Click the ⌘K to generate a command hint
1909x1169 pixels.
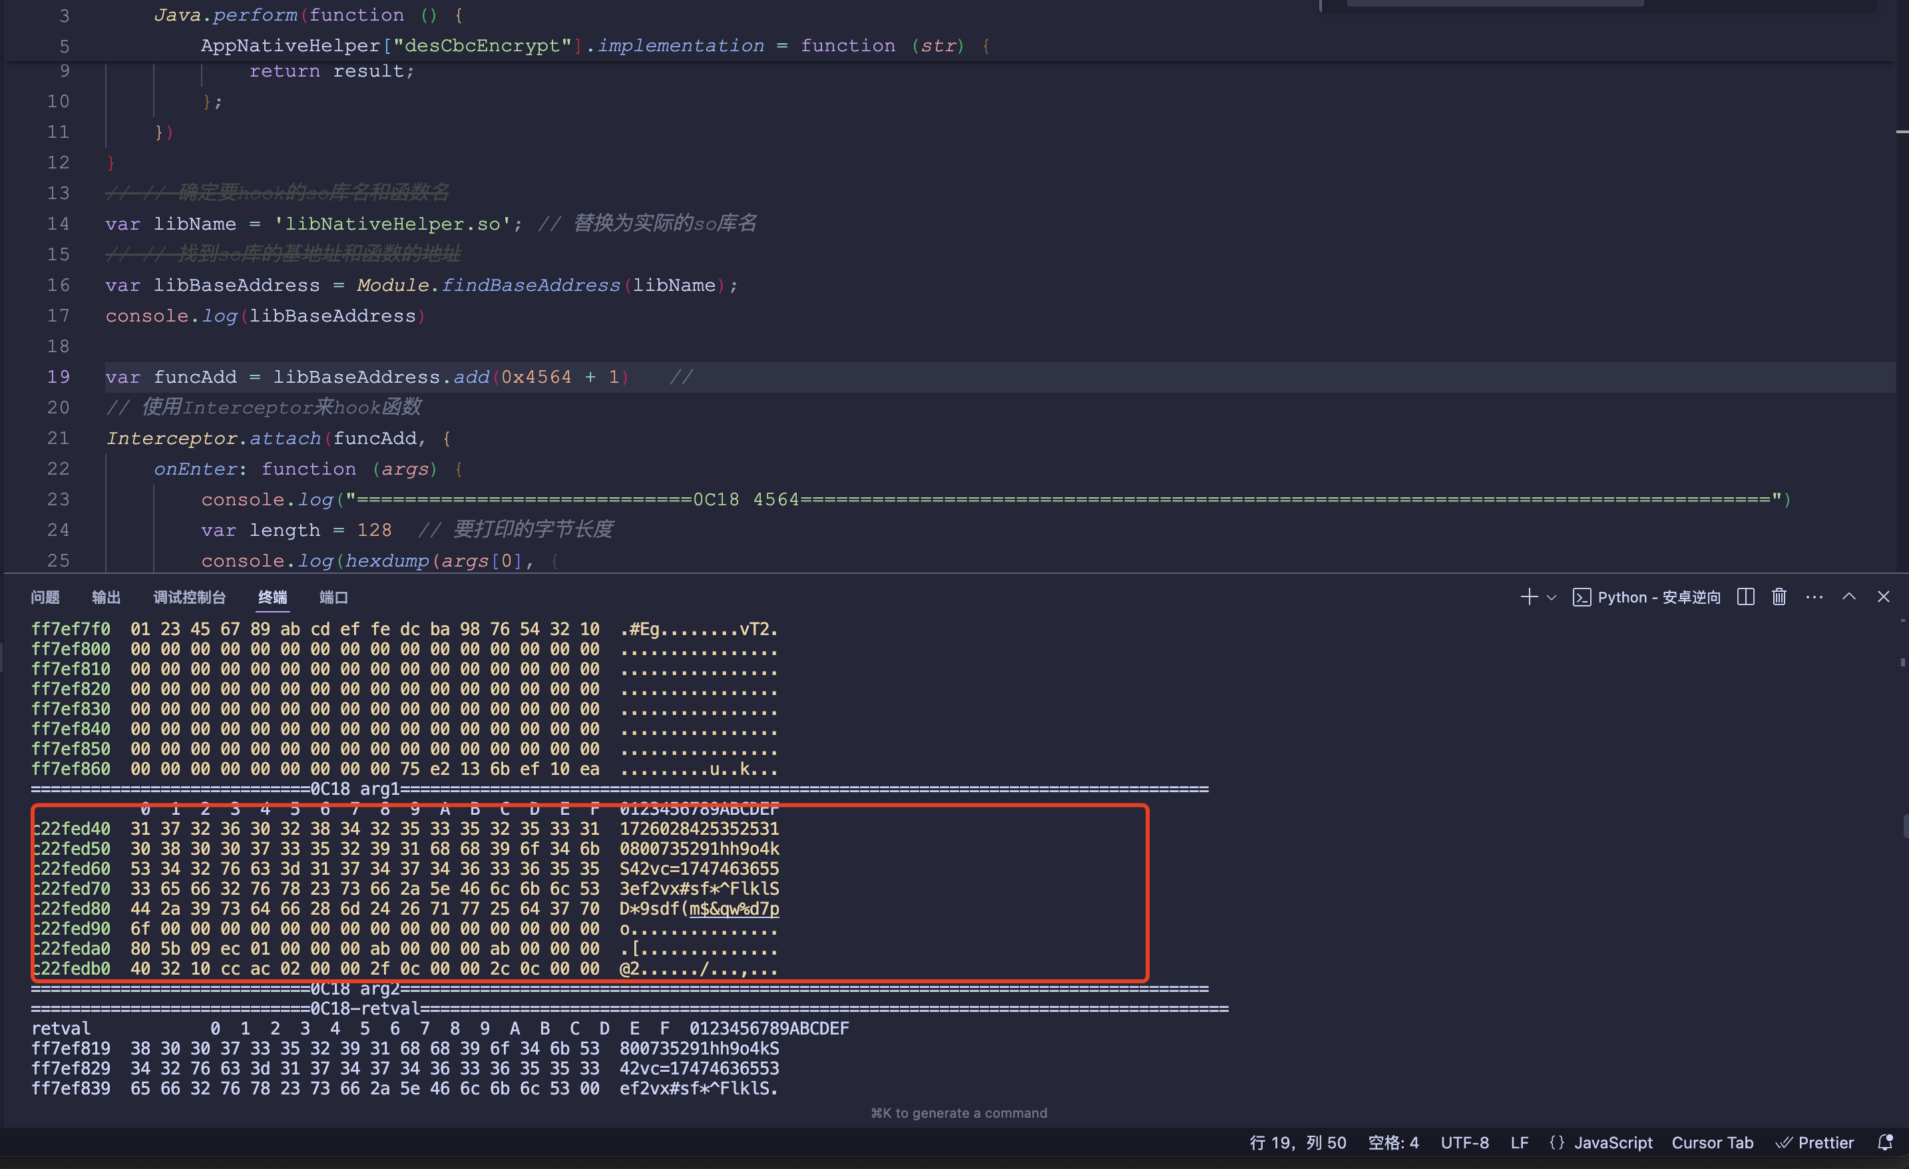click(958, 1112)
